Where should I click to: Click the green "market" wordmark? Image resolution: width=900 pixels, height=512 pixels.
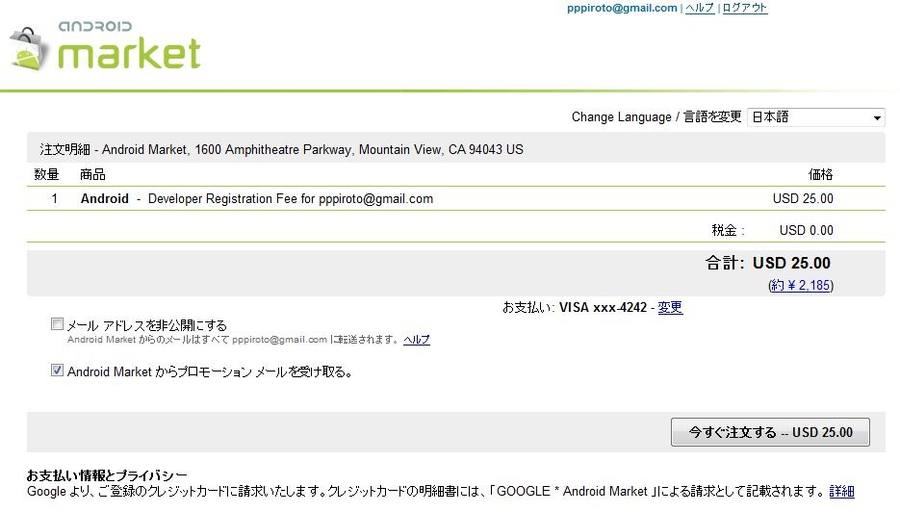[129, 53]
